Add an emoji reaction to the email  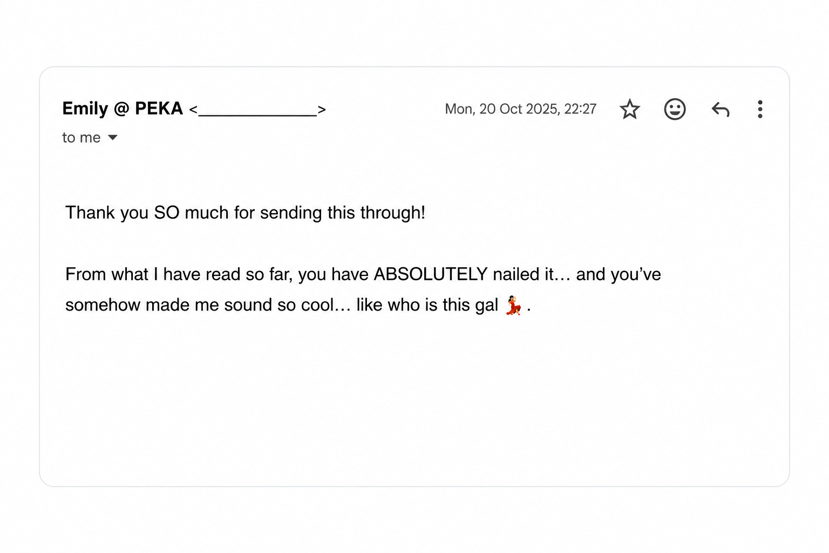675,109
